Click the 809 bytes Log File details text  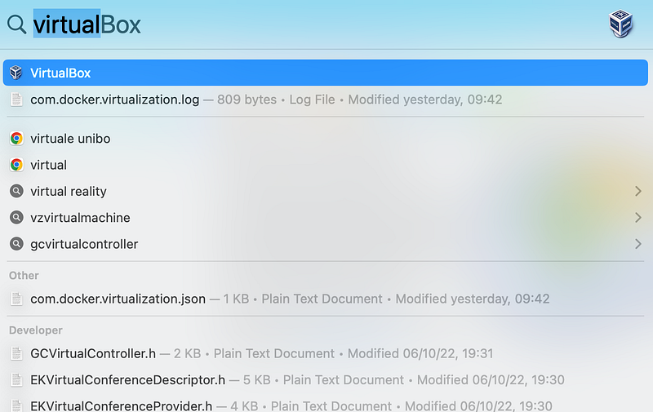(276, 100)
